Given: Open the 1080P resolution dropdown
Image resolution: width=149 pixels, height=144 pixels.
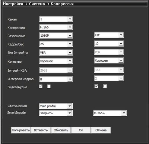Looking at the screenshot, I should (x=56, y=36).
